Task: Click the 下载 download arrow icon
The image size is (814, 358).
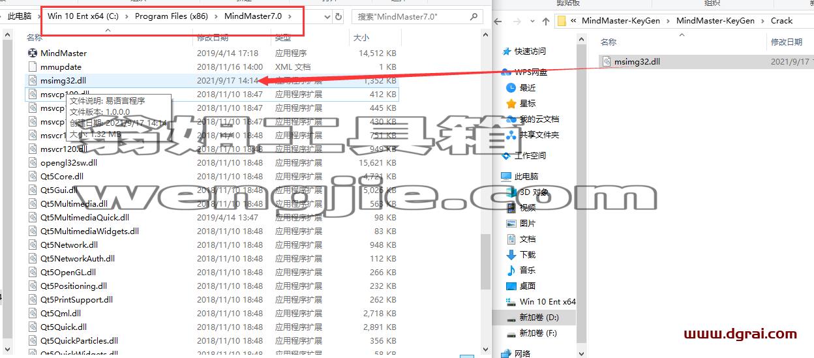Action: pos(511,254)
